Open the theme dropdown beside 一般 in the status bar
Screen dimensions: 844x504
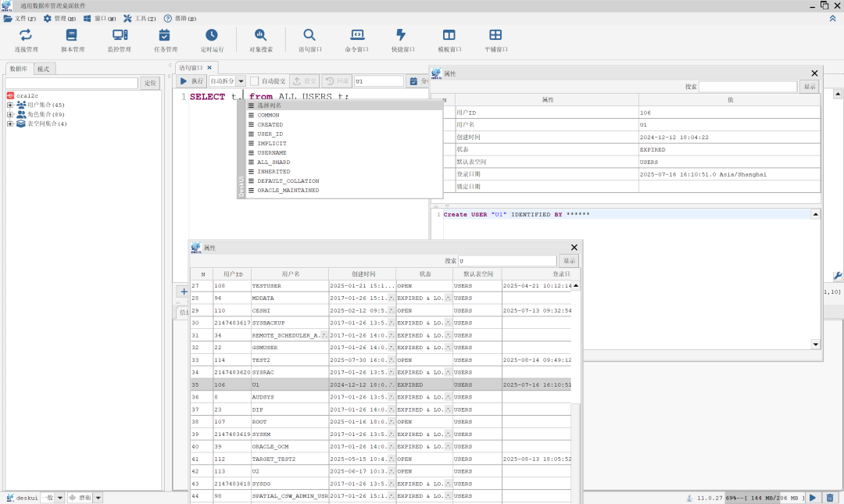click(x=98, y=498)
